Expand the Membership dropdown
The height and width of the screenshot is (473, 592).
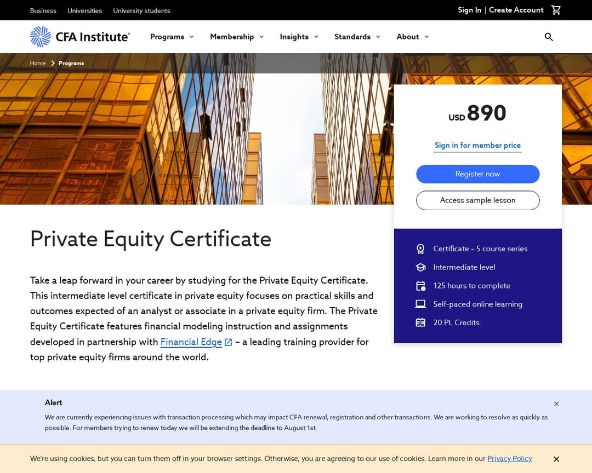pyautogui.click(x=232, y=37)
